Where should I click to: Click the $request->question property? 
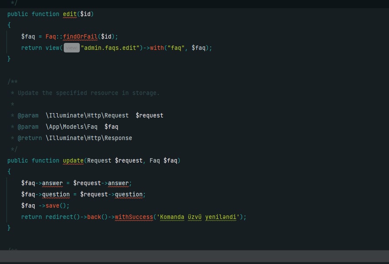click(129, 194)
